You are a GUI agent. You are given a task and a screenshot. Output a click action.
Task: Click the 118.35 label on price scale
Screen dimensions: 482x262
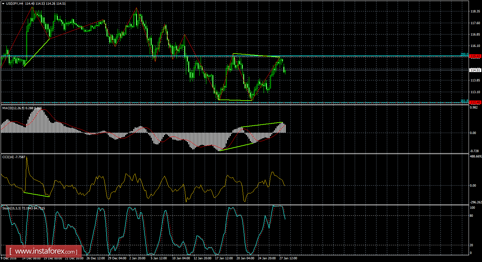475,11
